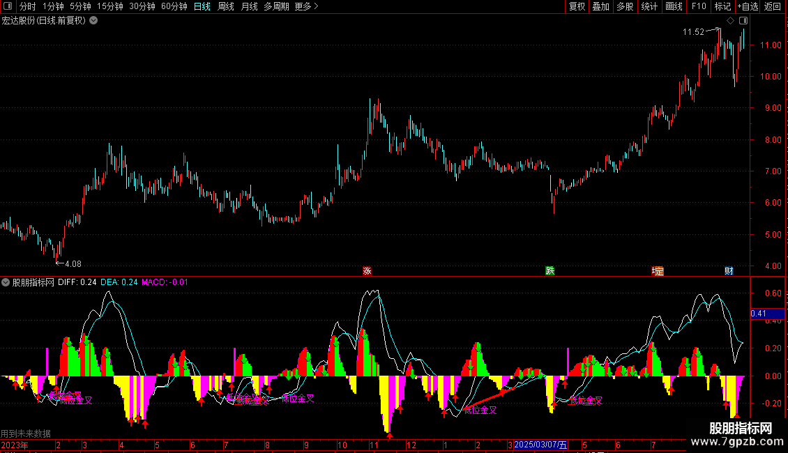This screenshot has width=788, height=453.
Task: Click the diamond marker icon on the chart
Action: click(731, 21)
